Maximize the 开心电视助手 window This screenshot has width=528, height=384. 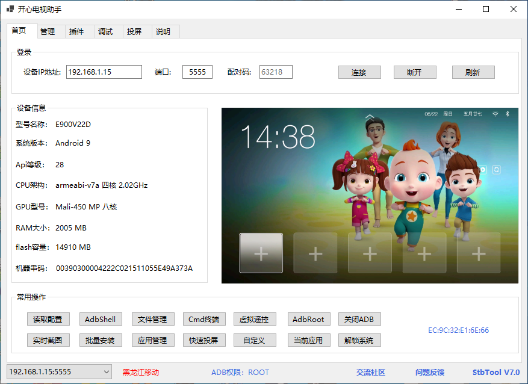[x=486, y=9]
